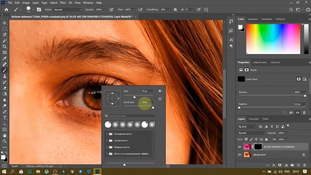Image resolution: width=311 pixels, height=175 pixels.
Task: Select the Move tool
Action: pos(4,23)
